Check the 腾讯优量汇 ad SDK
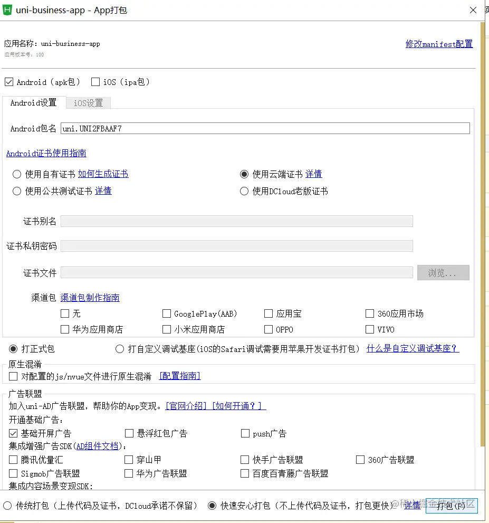The width and height of the screenshot is (489, 523). (x=13, y=460)
